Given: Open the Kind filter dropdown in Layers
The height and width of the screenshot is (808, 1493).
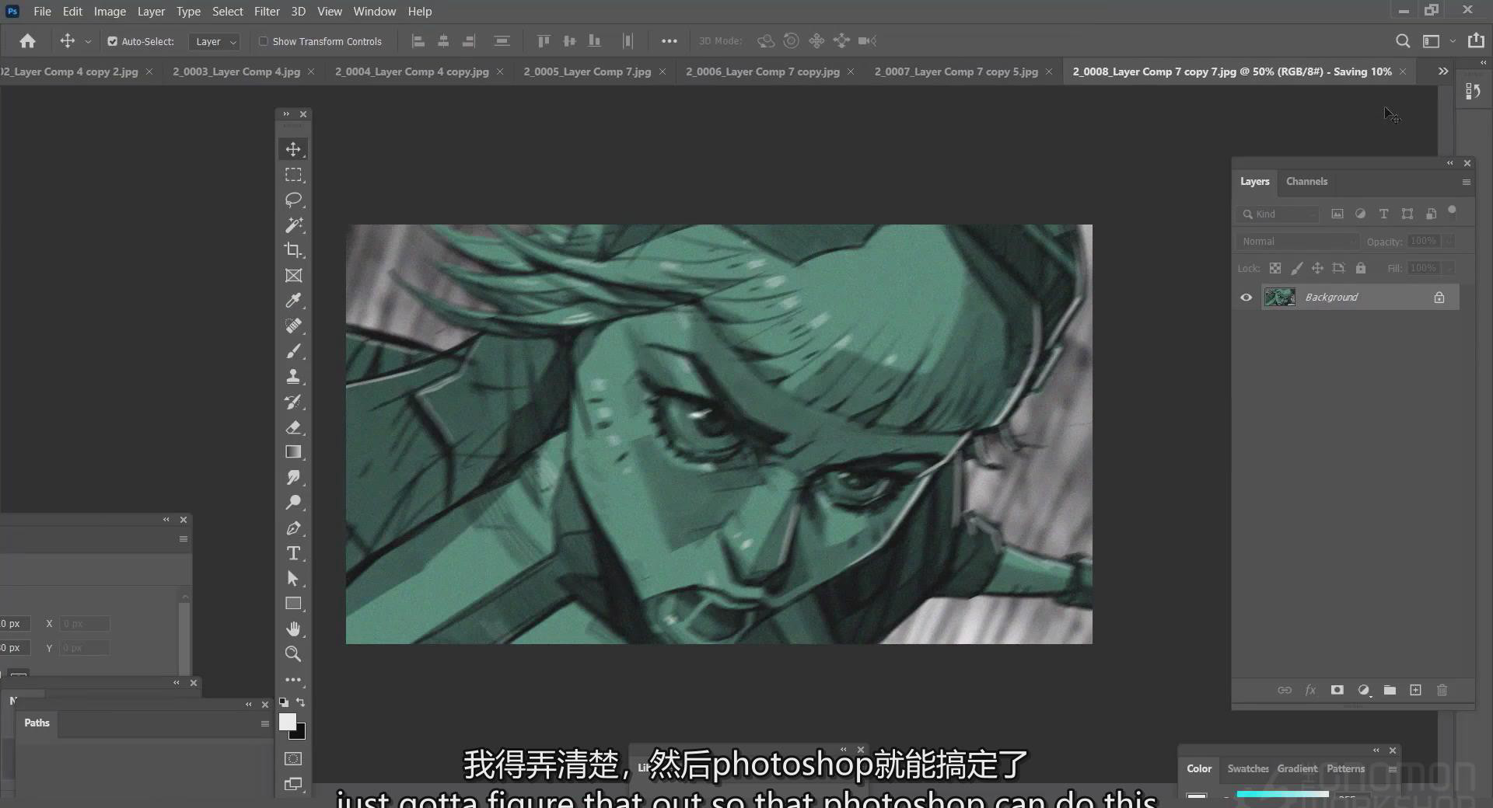Looking at the screenshot, I should [1279, 214].
